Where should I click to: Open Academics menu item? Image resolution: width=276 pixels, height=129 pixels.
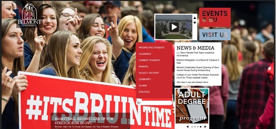coord(145,54)
